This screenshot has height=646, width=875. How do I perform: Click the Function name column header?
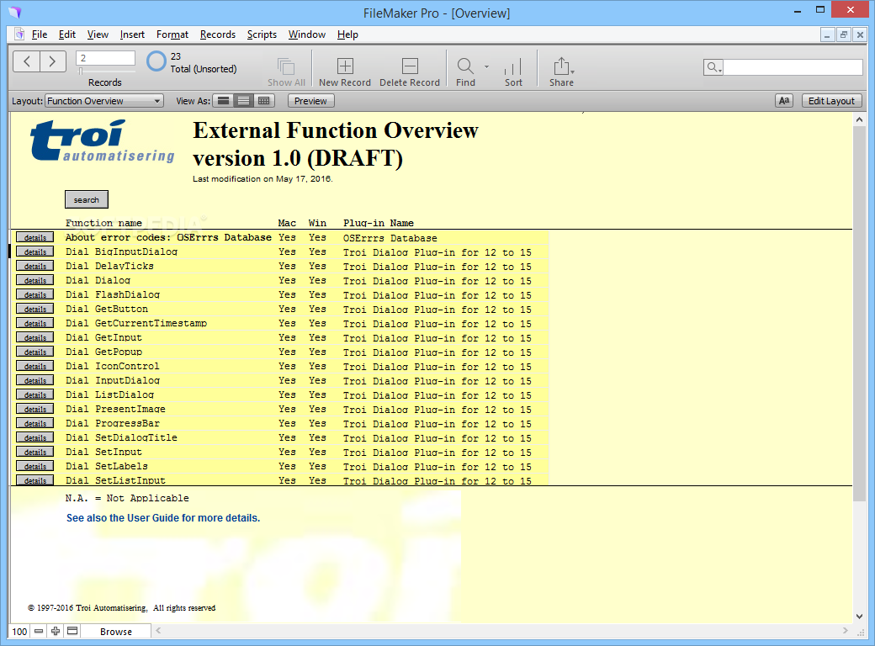point(103,223)
